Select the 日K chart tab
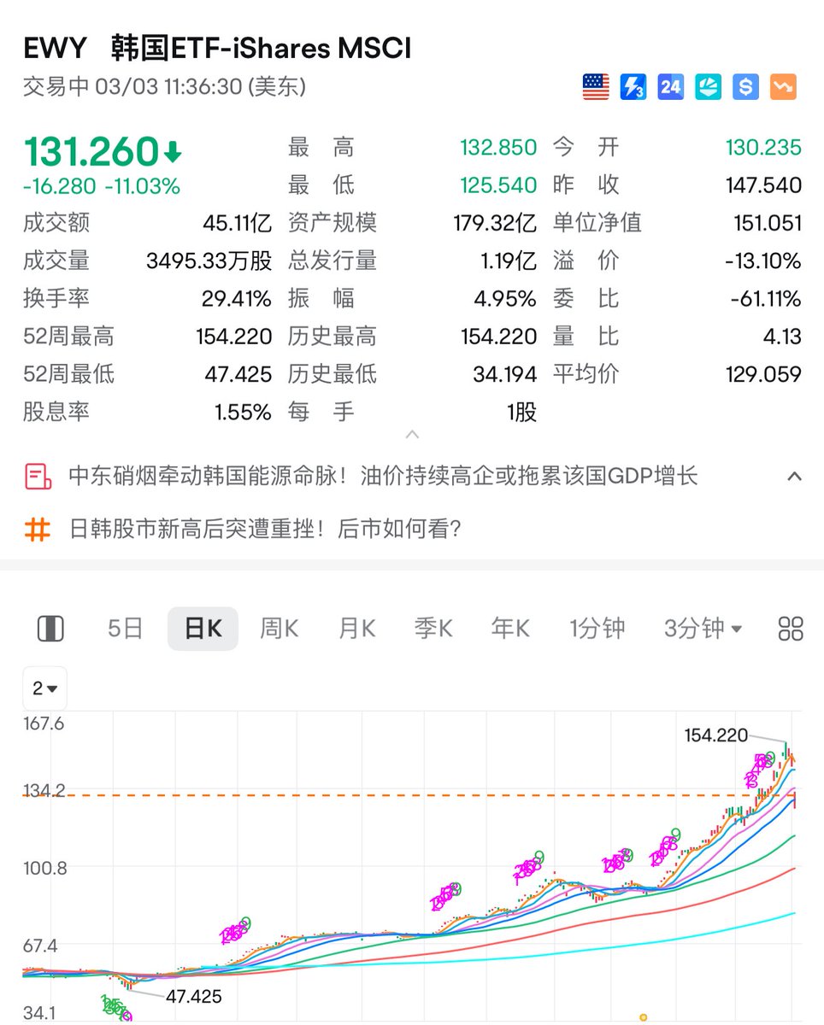Screen dimensions: 824x1025 tap(203, 630)
